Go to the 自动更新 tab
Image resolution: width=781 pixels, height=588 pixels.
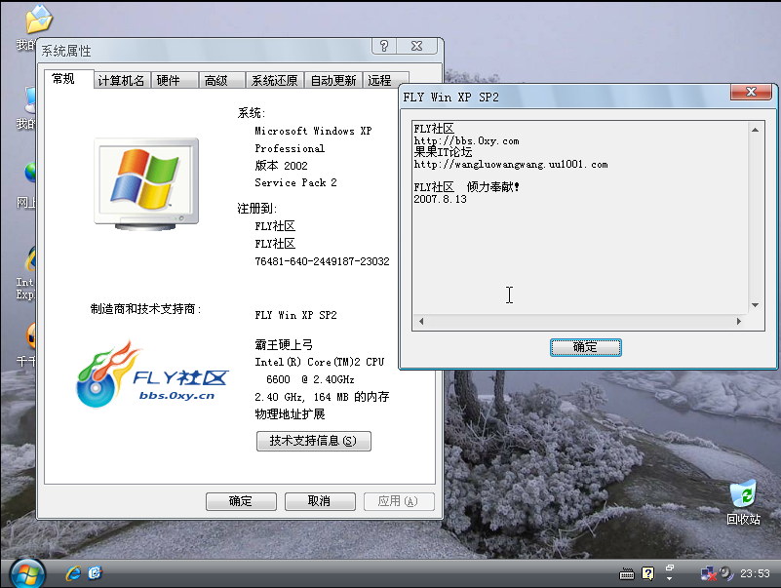click(x=333, y=80)
